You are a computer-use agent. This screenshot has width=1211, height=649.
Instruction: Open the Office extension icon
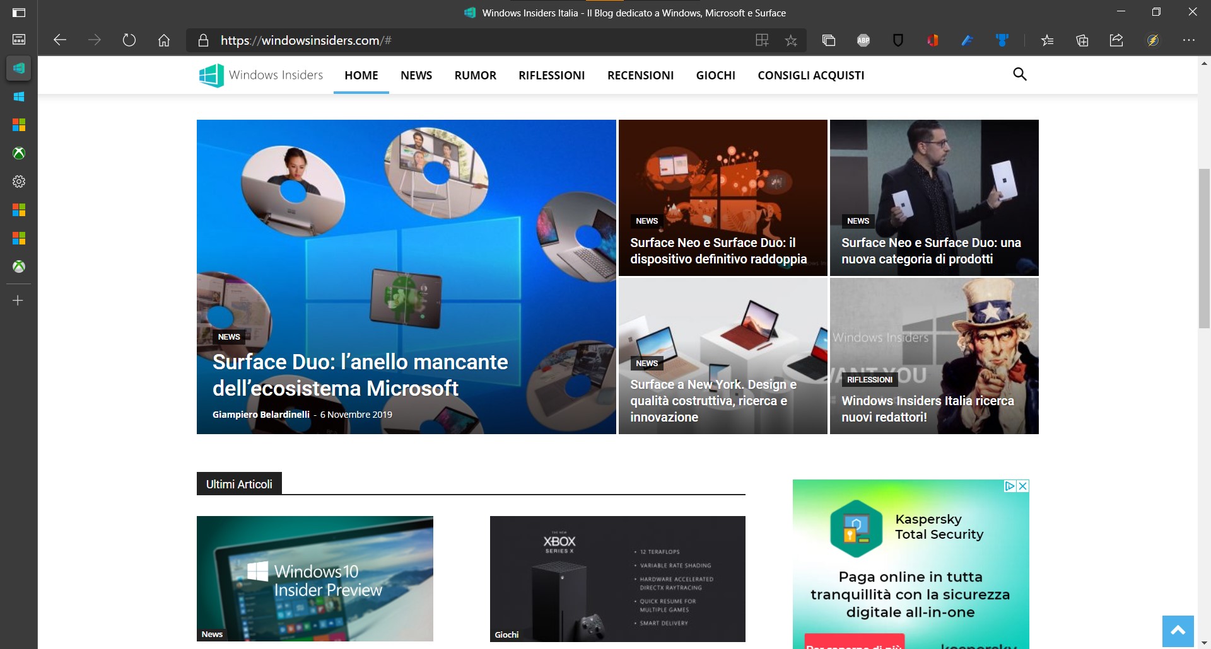(x=933, y=40)
